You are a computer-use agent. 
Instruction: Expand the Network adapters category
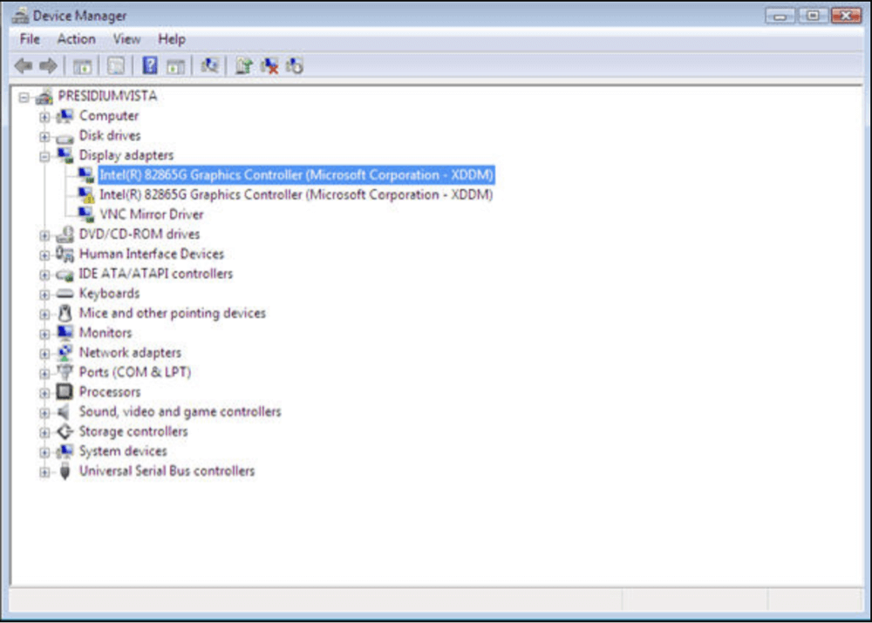(x=44, y=352)
